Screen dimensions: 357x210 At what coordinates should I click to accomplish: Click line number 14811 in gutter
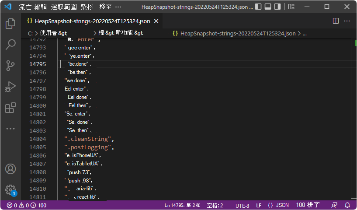(38, 197)
